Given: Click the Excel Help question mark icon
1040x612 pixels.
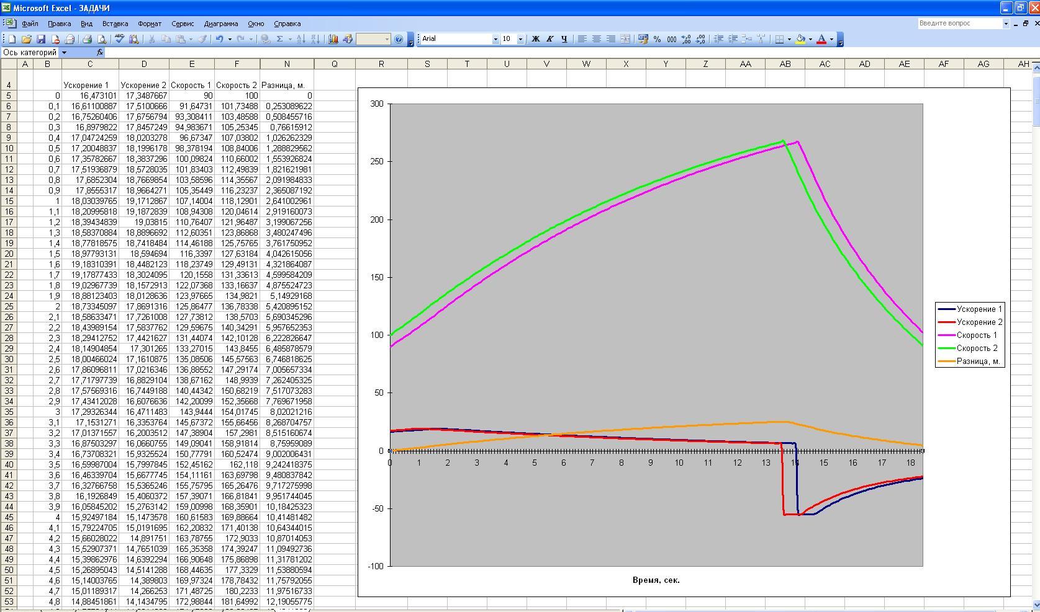Looking at the screenshot, I should click(x=399, y=39).
